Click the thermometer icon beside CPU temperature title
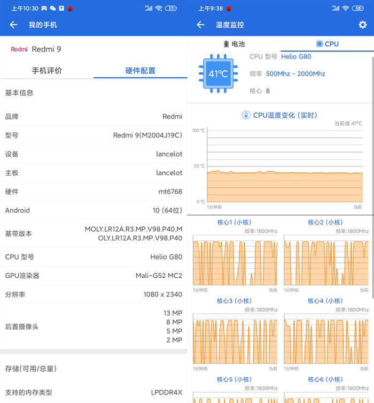The image size is (374, 403). coord(246,115)
